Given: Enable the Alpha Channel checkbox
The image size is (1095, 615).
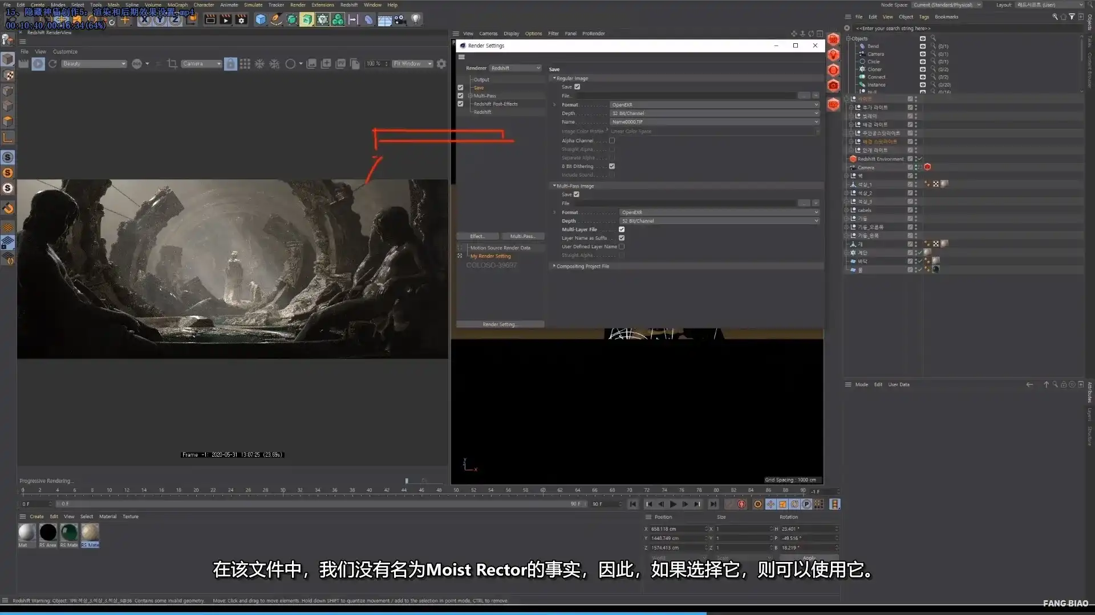Looking at the screenshot, I should [612, 141].
